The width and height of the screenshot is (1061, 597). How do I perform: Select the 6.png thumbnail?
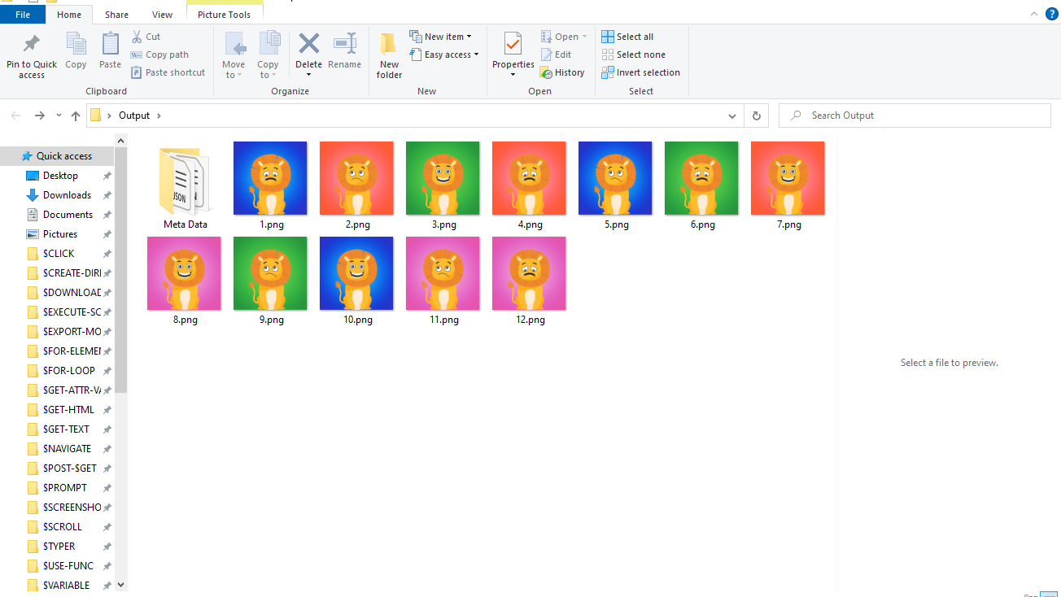coord(702,178)
